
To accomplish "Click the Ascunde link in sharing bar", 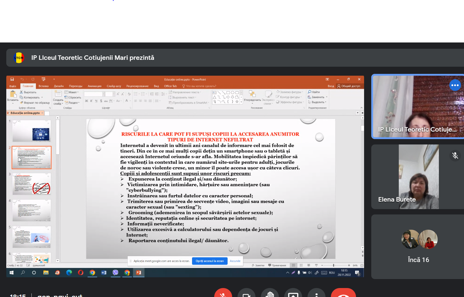I will tap(235, 261).
